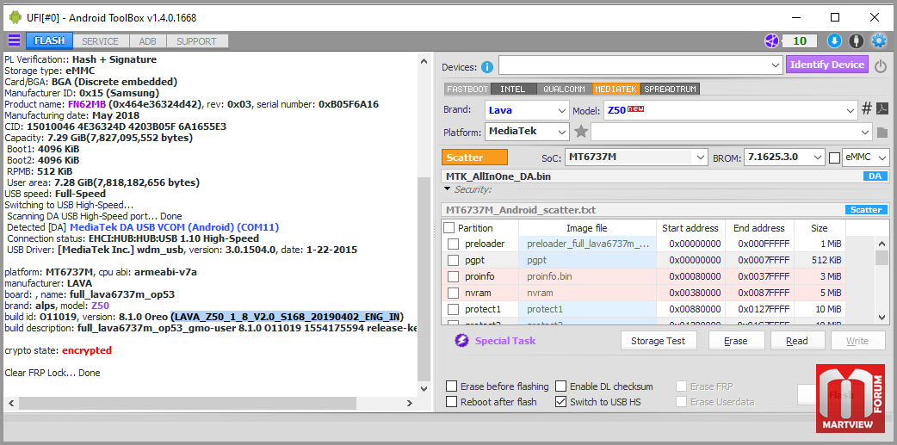Viewport: 897px width, 445px height.
Task: Click the Image file column header
Action: point(587,227)
